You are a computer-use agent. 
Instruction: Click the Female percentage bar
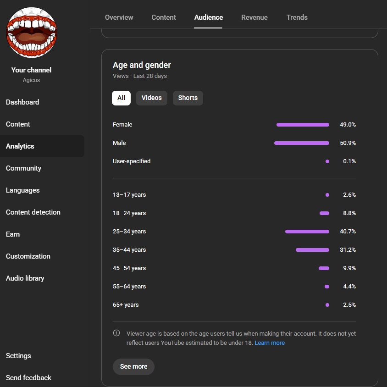coord(303,125)
